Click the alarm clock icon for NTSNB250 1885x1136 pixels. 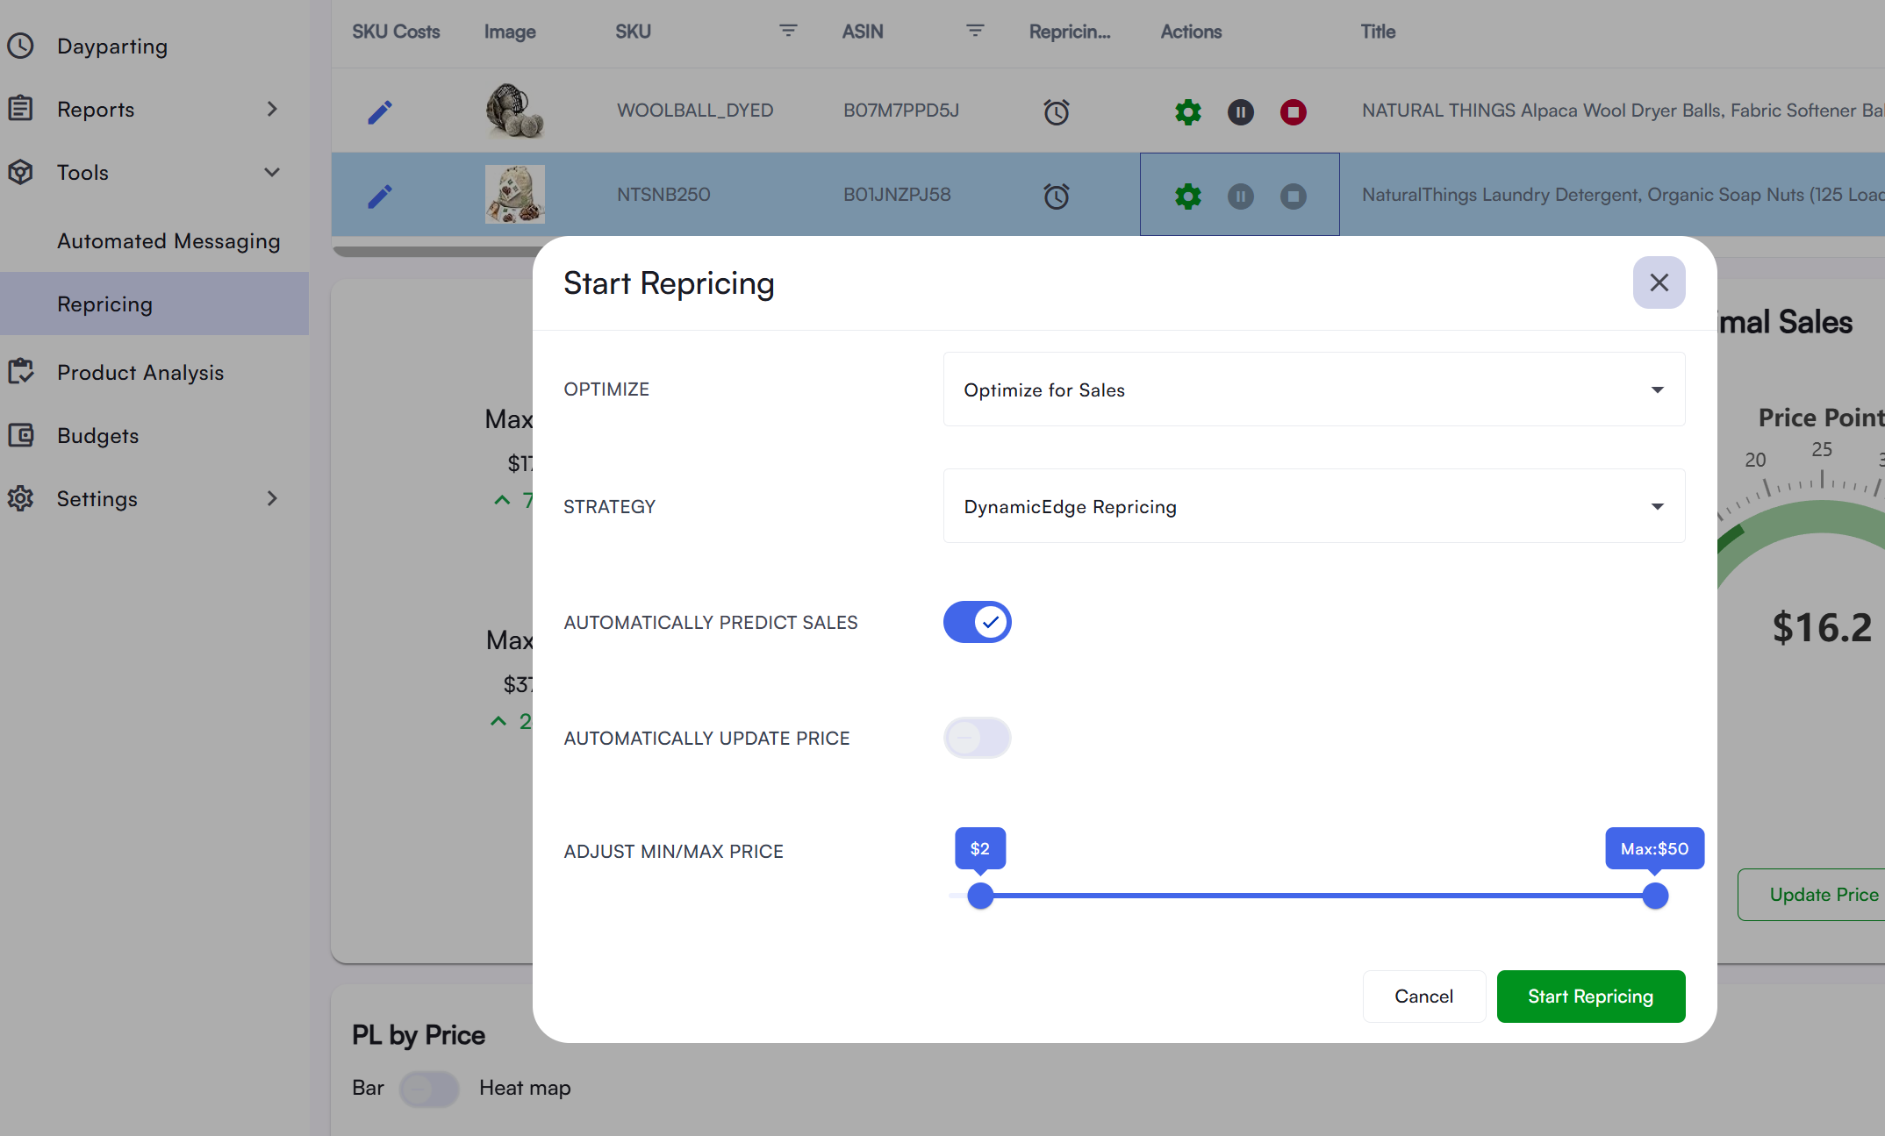click(1056, 196)
